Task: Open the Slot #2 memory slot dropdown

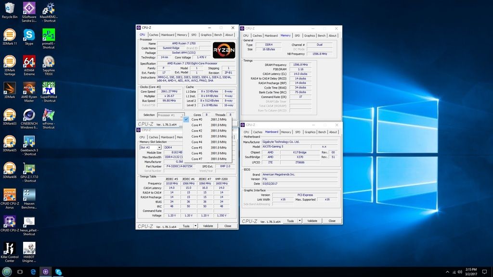Action: coord(150,147)
